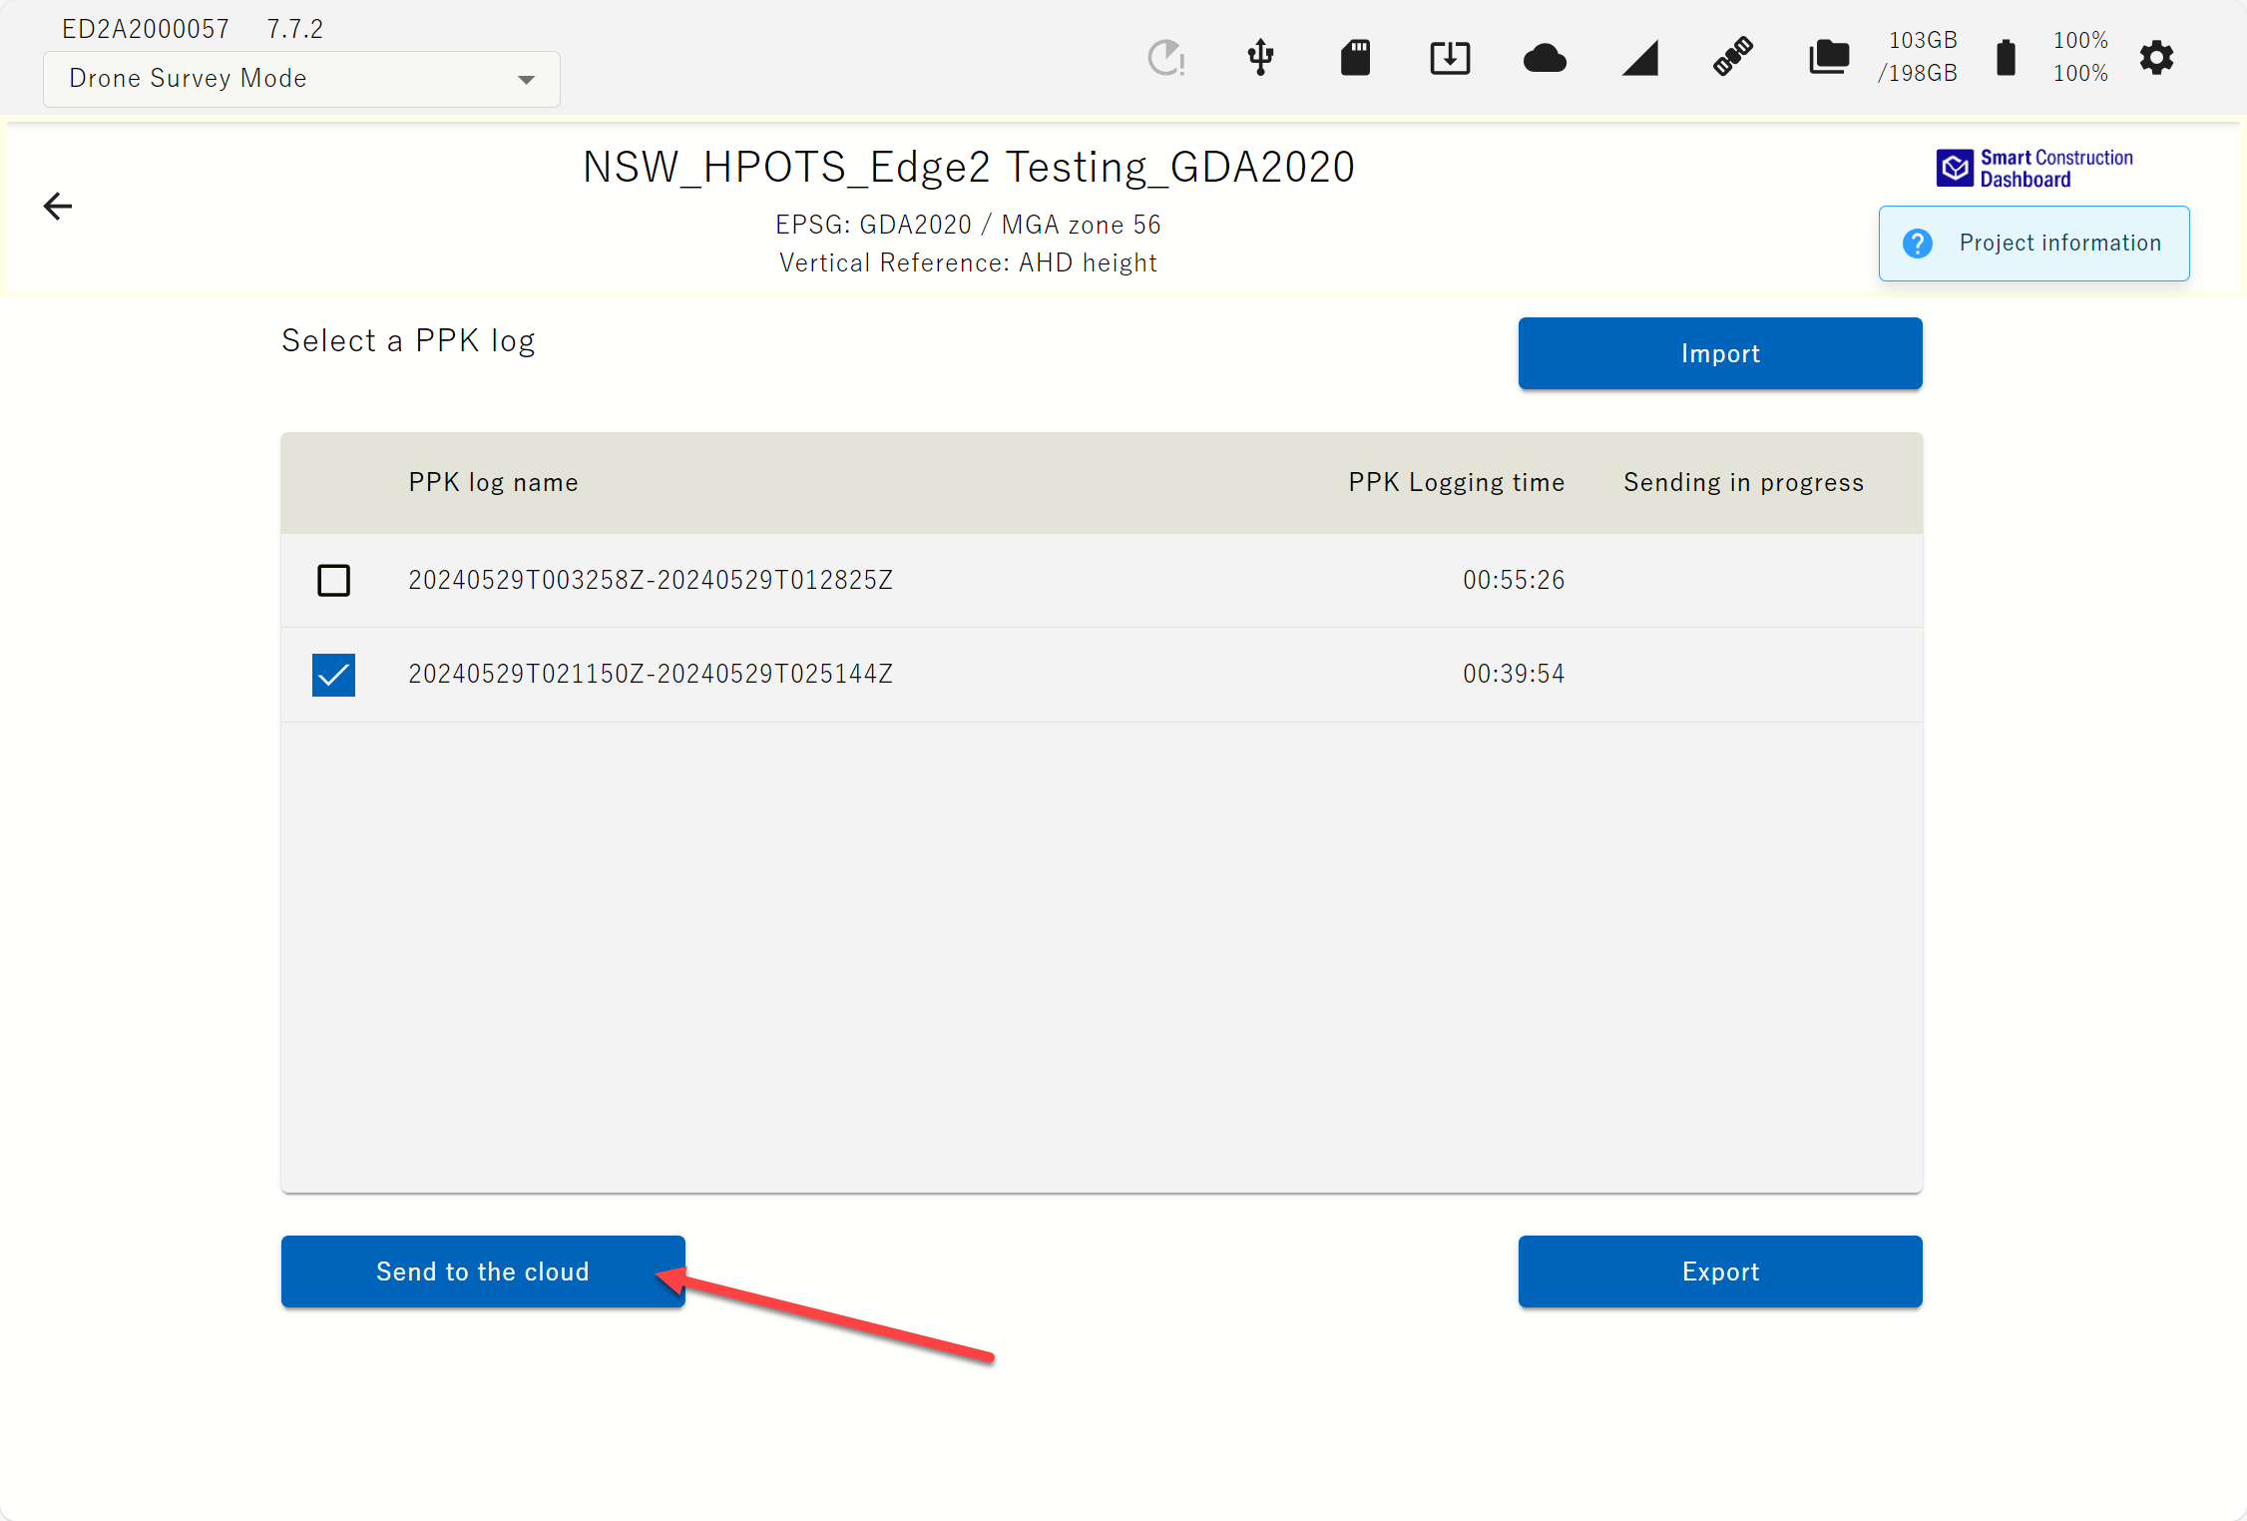Screen dimensions: 2247x1521
Task: Click the satellite GNSS icon
Action: coord(1733,57)
